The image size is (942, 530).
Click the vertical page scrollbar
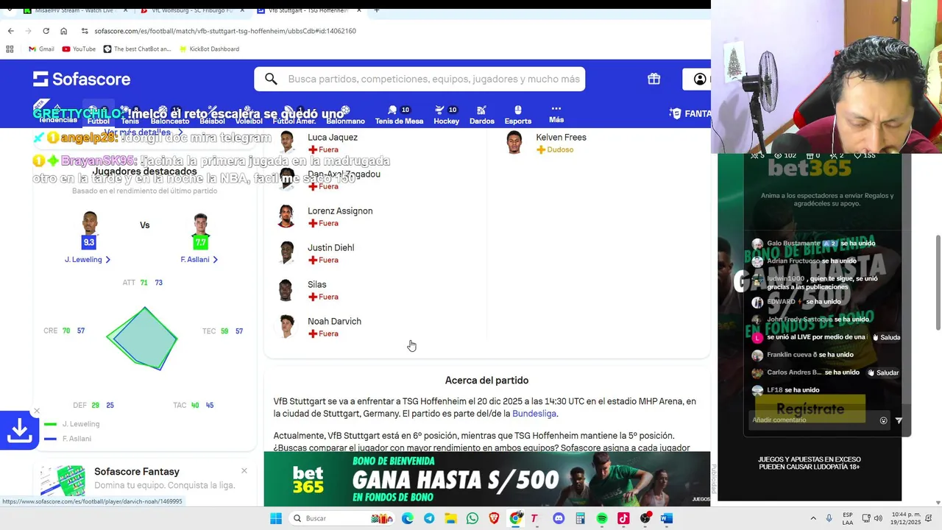(x=937, y=283)
